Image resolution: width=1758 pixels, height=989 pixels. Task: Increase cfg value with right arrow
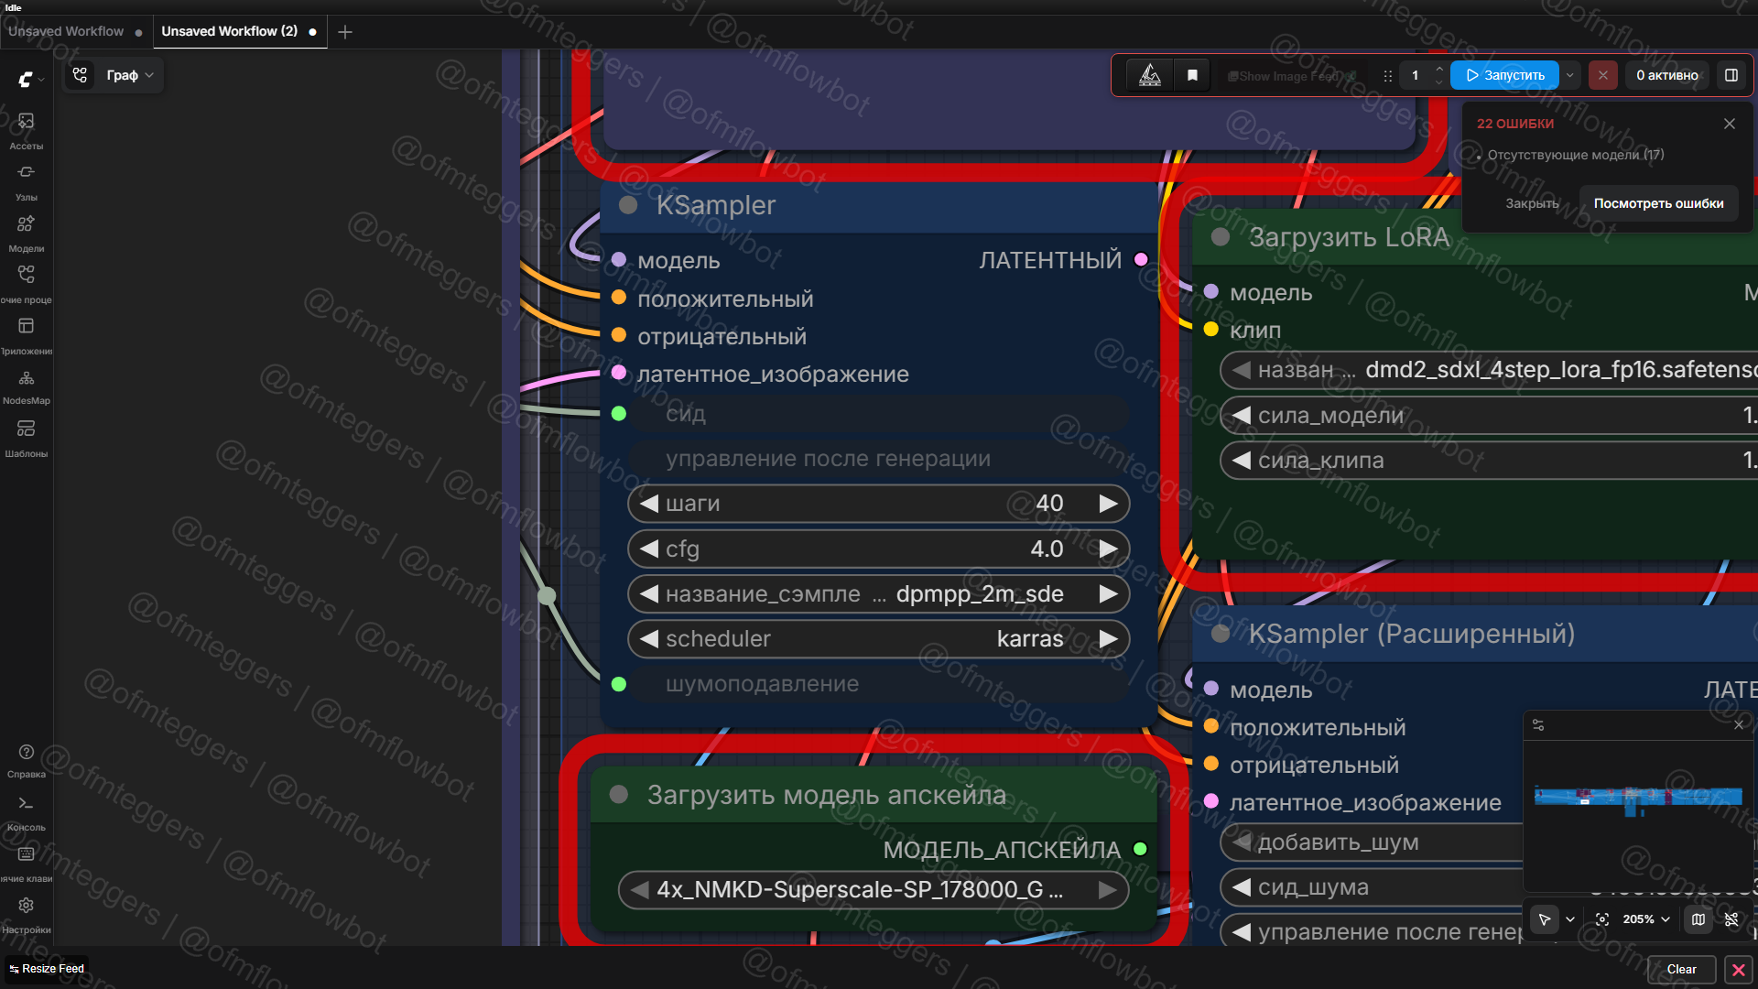pos(1108,549)
